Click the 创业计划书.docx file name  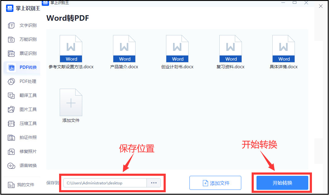pos(177,67)
